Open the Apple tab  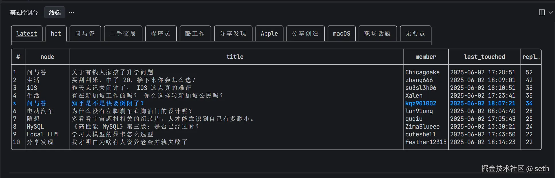269,34
